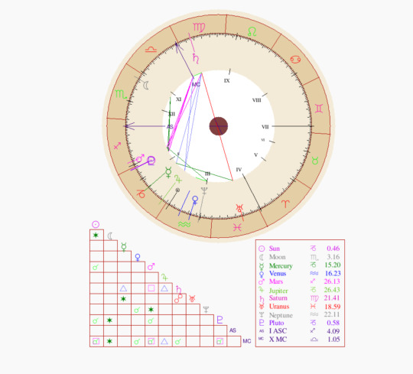Click the Venus–Neptune conjunction cell in grid
413x374 pixels.
138,310
